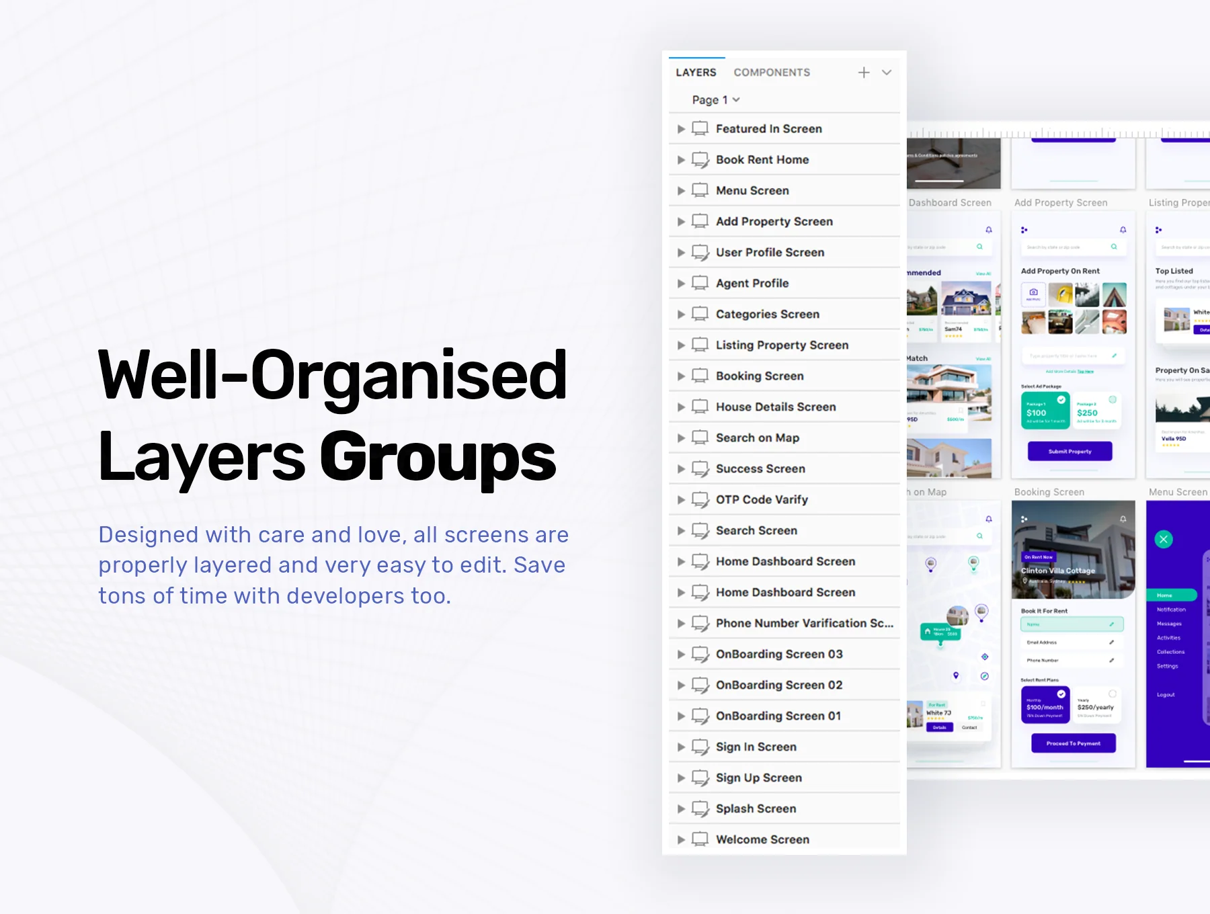
Task: Select the $100 ad package option
Action: click(x=1045, y=411)
